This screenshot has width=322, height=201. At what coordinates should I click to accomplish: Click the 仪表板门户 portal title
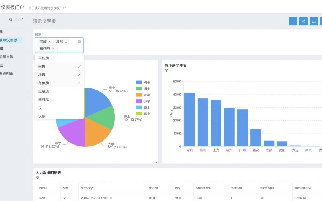click(x=12, y=7)
